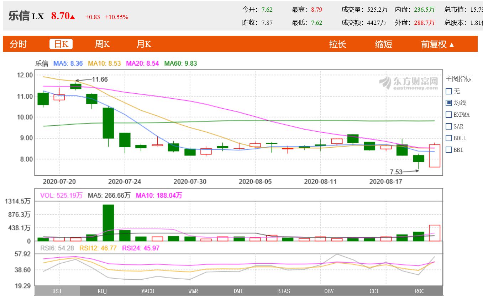Click the 外盘: 288.7万 value
Image resolution: width=483 pixels, height=296 pixels.
click(x=415, y=23)
